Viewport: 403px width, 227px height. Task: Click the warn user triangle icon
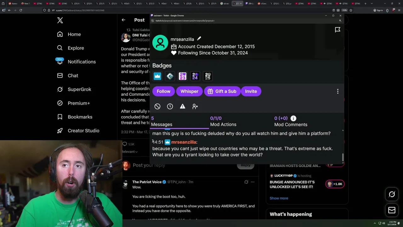point(183,107)
